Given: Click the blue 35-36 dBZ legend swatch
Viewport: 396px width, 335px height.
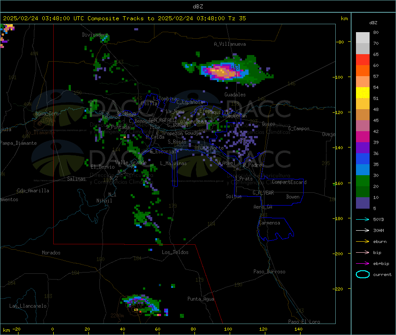Looking at the screenshot, I should (x=363, y=158).
